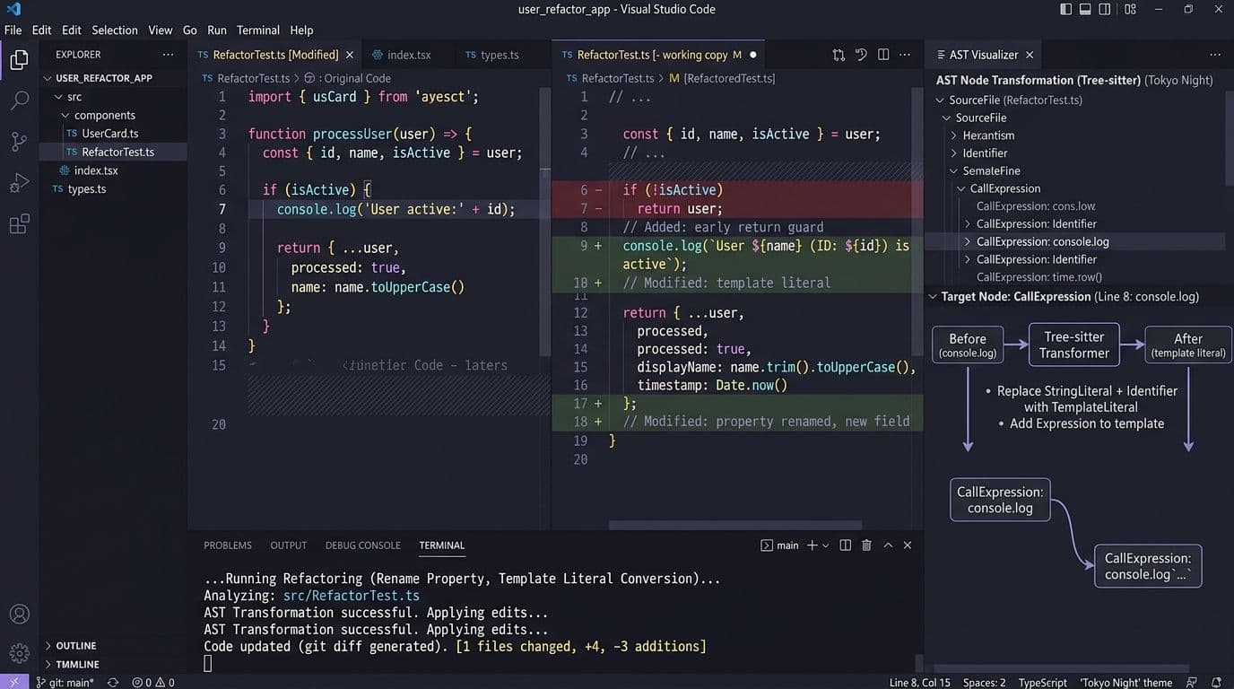Open the Extensions view

point(19,224)
